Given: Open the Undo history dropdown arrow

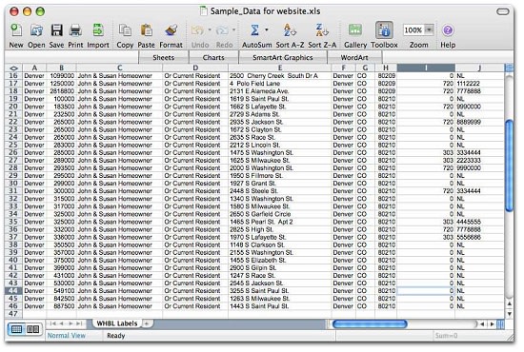Looking at the screenshot, I should coord(210,29).
